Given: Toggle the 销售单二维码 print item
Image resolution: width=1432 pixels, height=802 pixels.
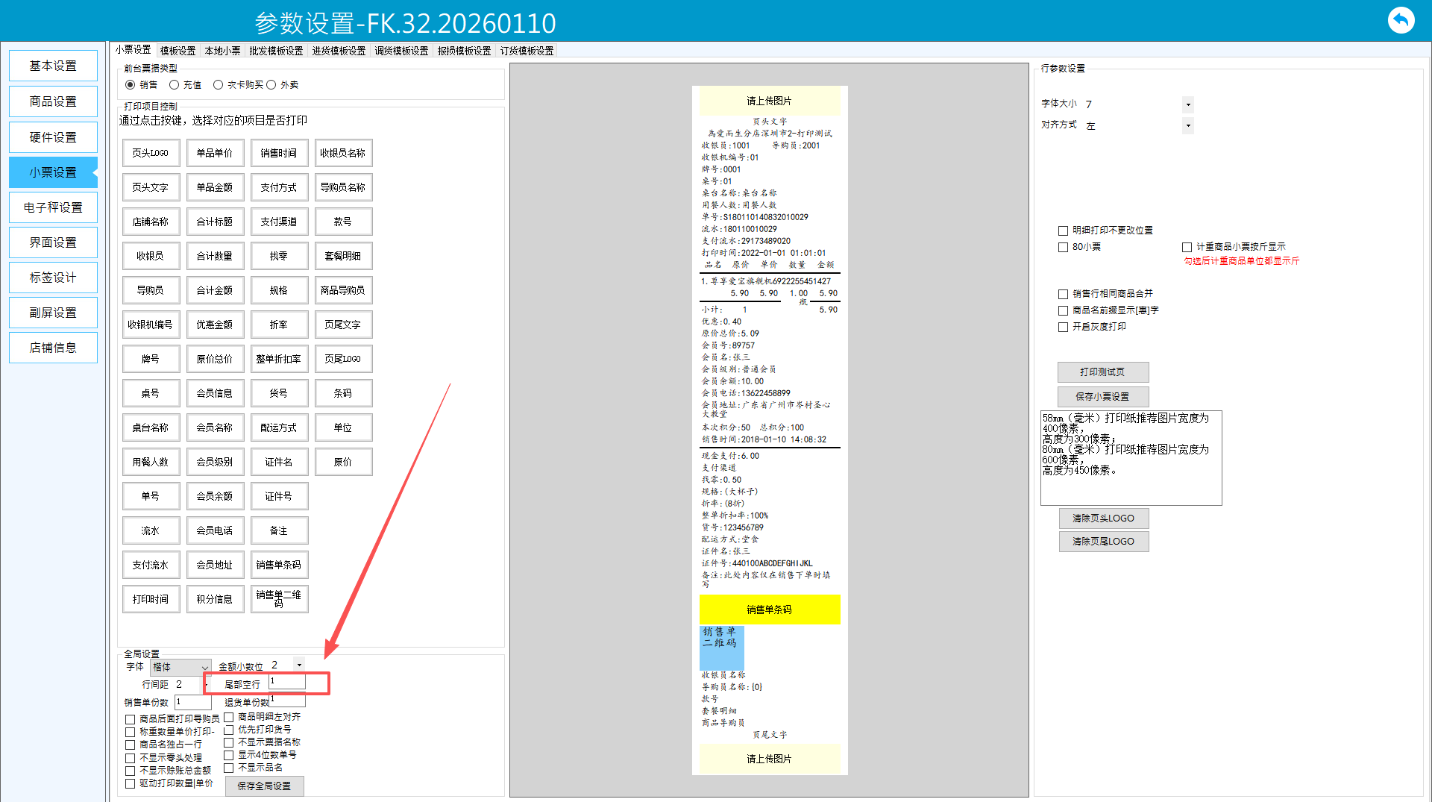Looking at the screenshot, I should pyautogui.click(x=279, y=599).
